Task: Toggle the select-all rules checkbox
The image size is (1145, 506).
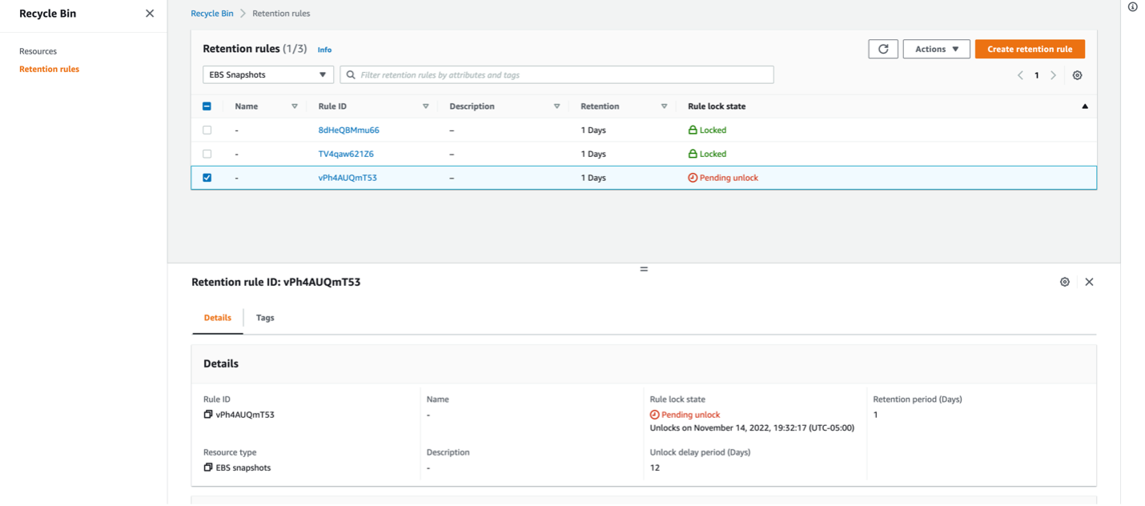Action: pyautogui.click(x=207, y=106)
